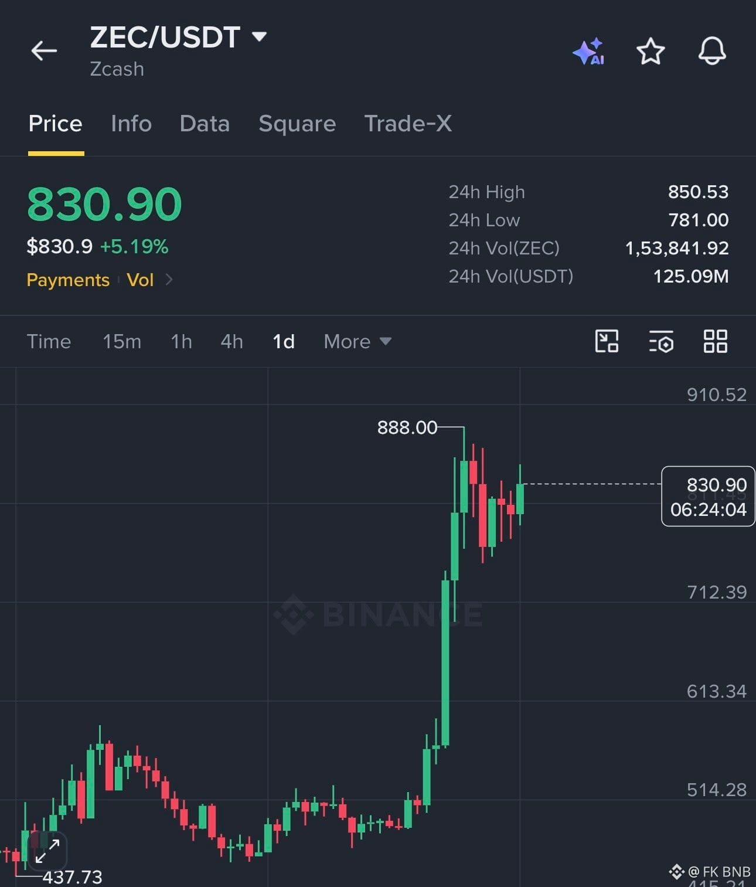The height and width of the screenshot is (887, 756).
Task: Open the Data tab
Action: tap(205, 124)
